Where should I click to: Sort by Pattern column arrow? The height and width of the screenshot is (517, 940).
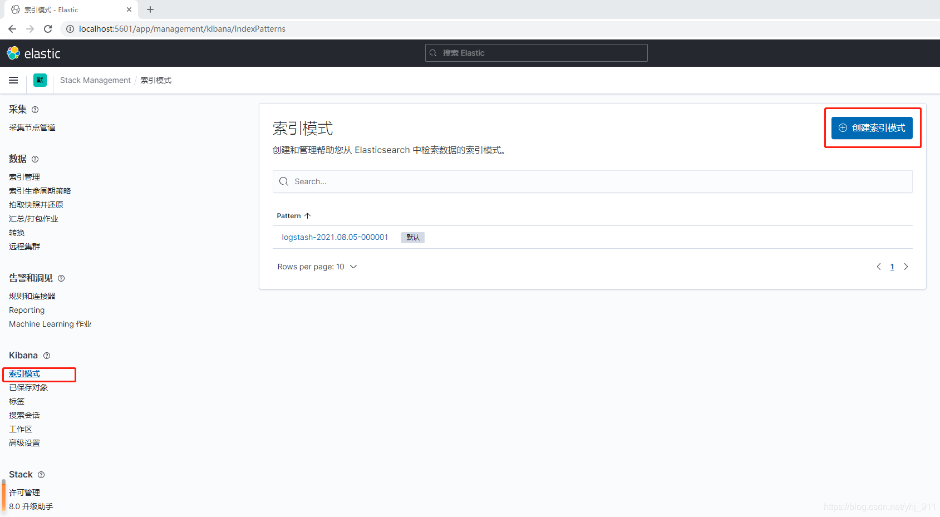click(x=307, y=216)
